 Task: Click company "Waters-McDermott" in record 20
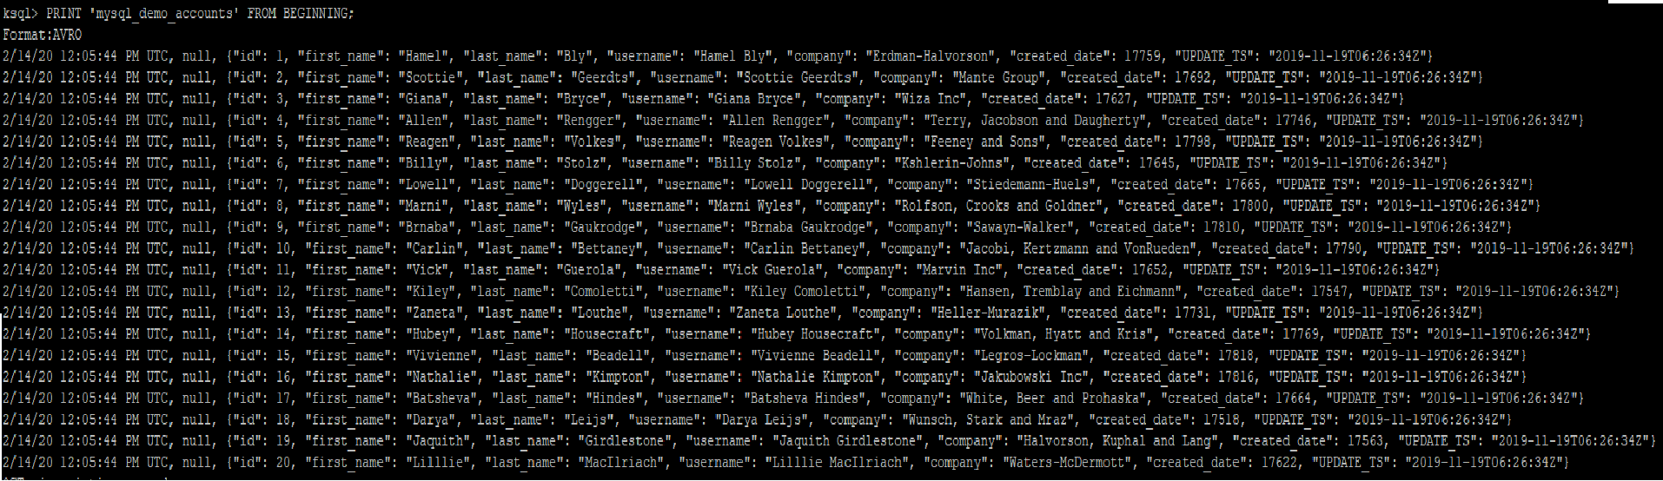pyautogui.click(x=1068, y=463)
